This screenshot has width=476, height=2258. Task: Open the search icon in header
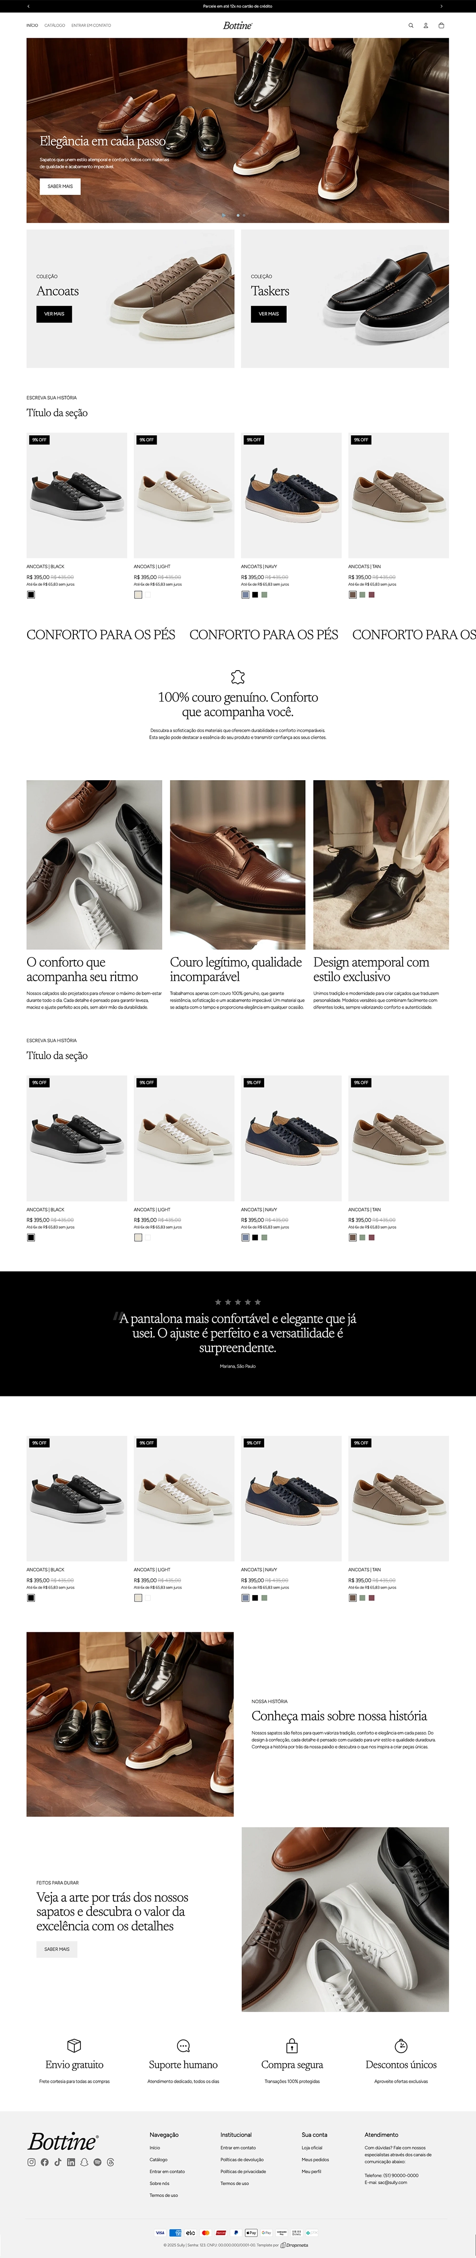[410, 25]
